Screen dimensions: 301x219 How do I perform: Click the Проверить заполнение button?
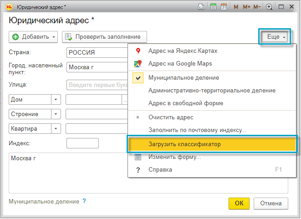coord(104,37)
